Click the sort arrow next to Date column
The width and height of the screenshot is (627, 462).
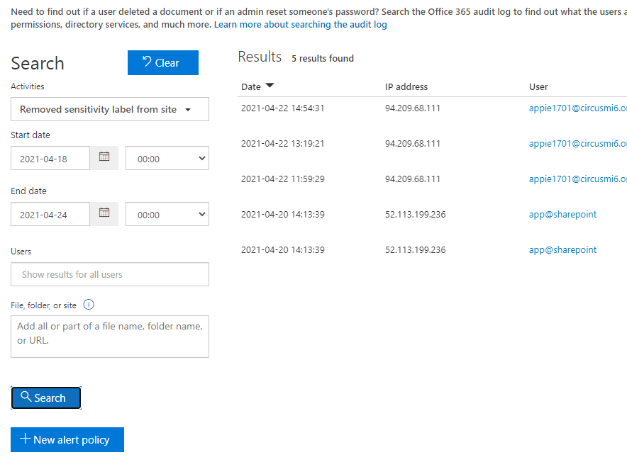pyautogui.click(x=270, y=86)
